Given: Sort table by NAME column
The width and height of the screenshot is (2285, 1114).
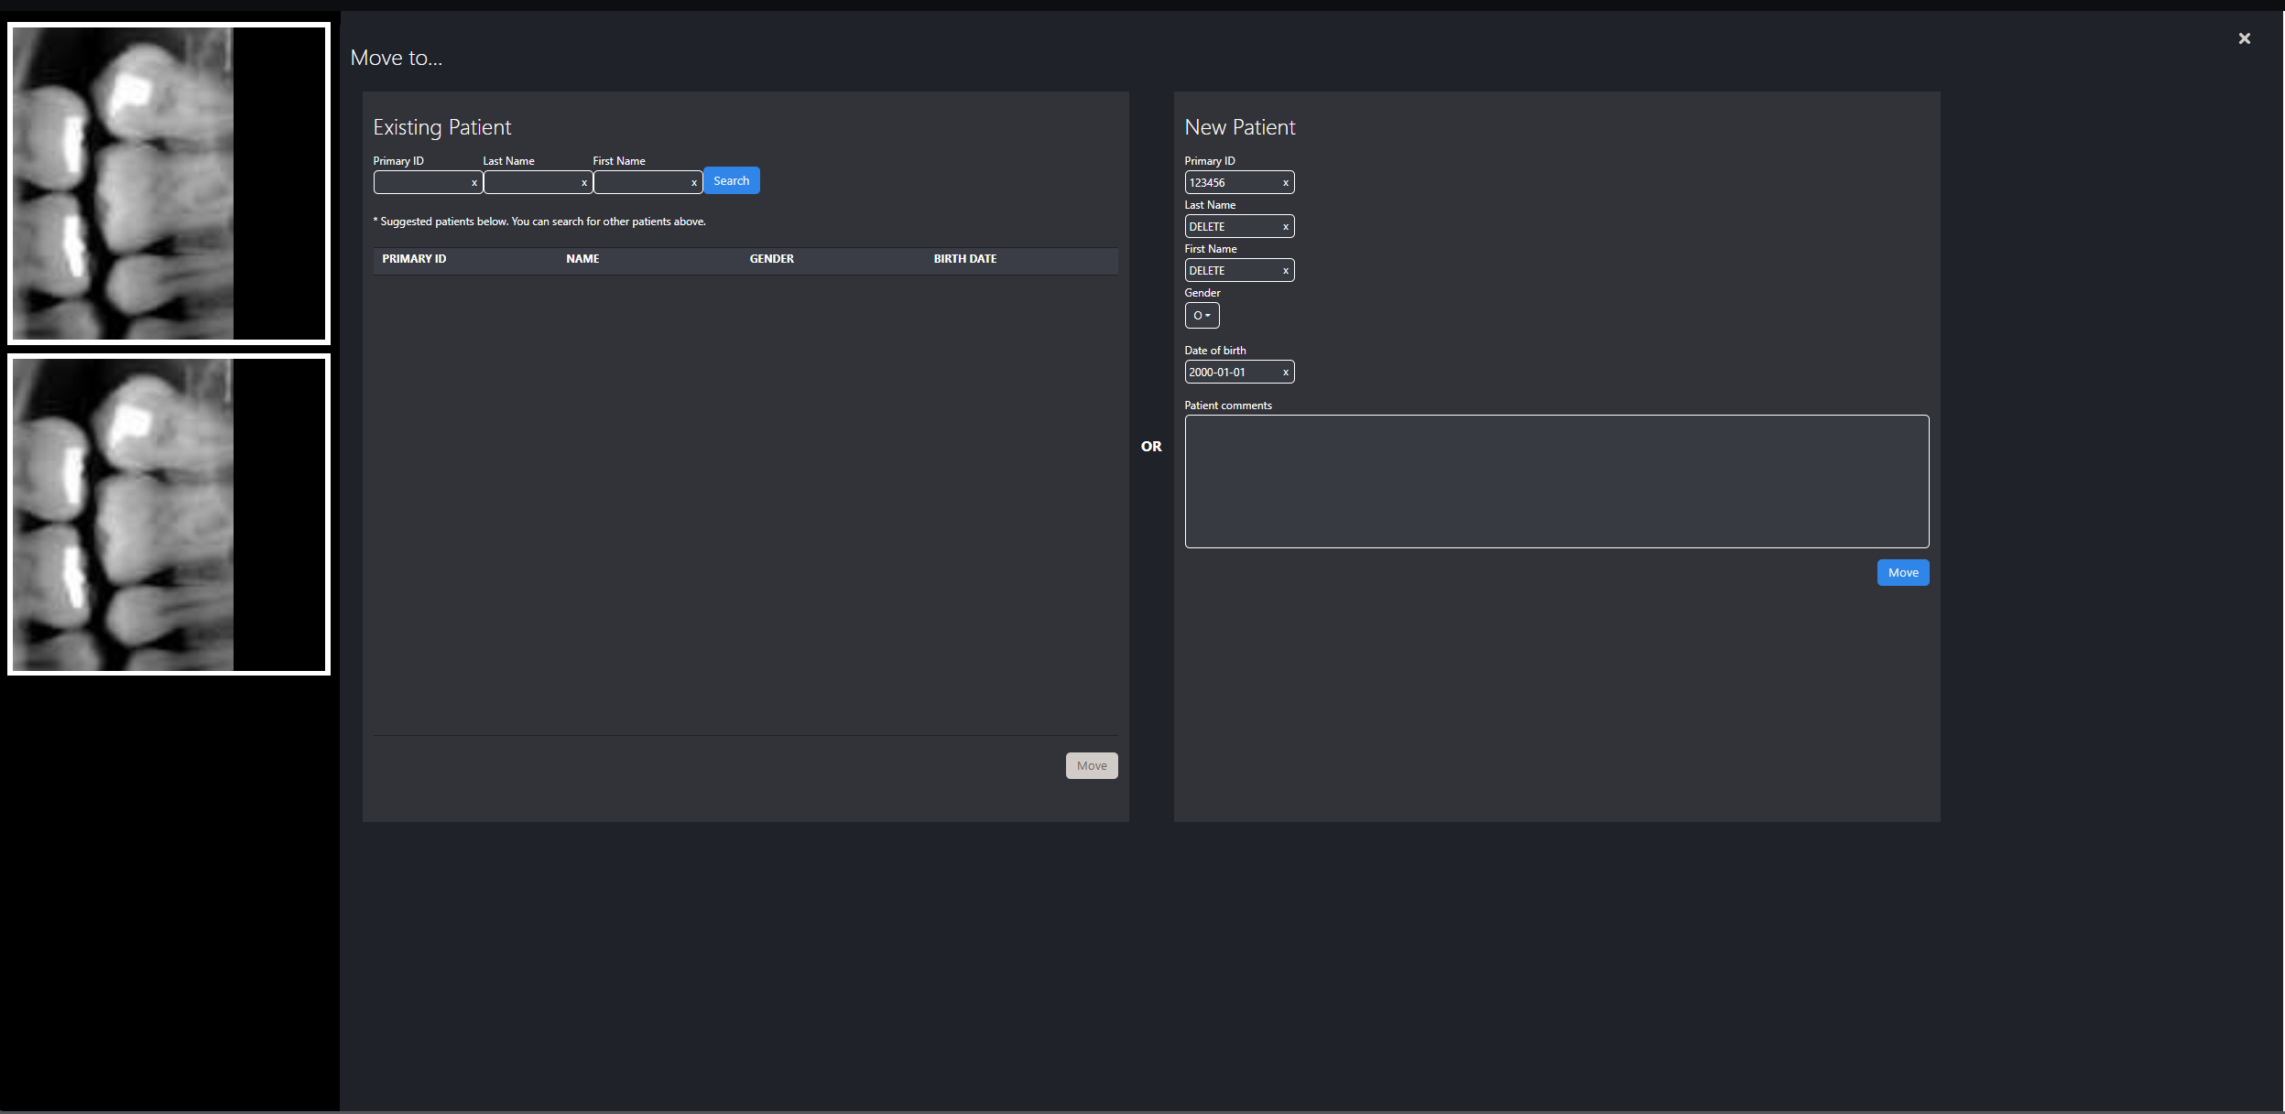Looking at the screenshot, I should (582, 259).
